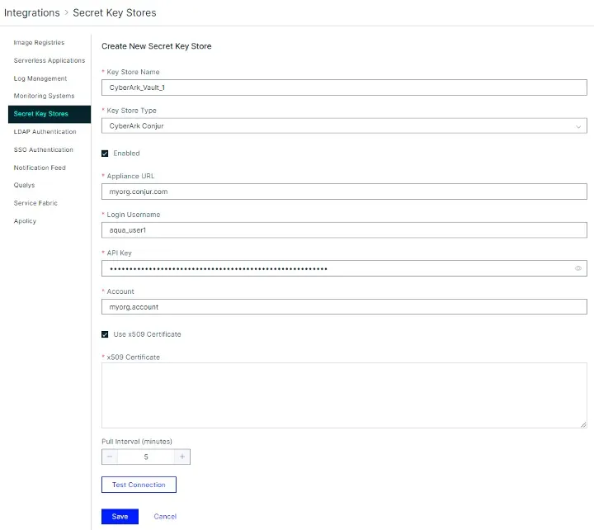Click the Pull Interval value 5
The height and width of the screenshot is (530, 594).
click(146, 457)
